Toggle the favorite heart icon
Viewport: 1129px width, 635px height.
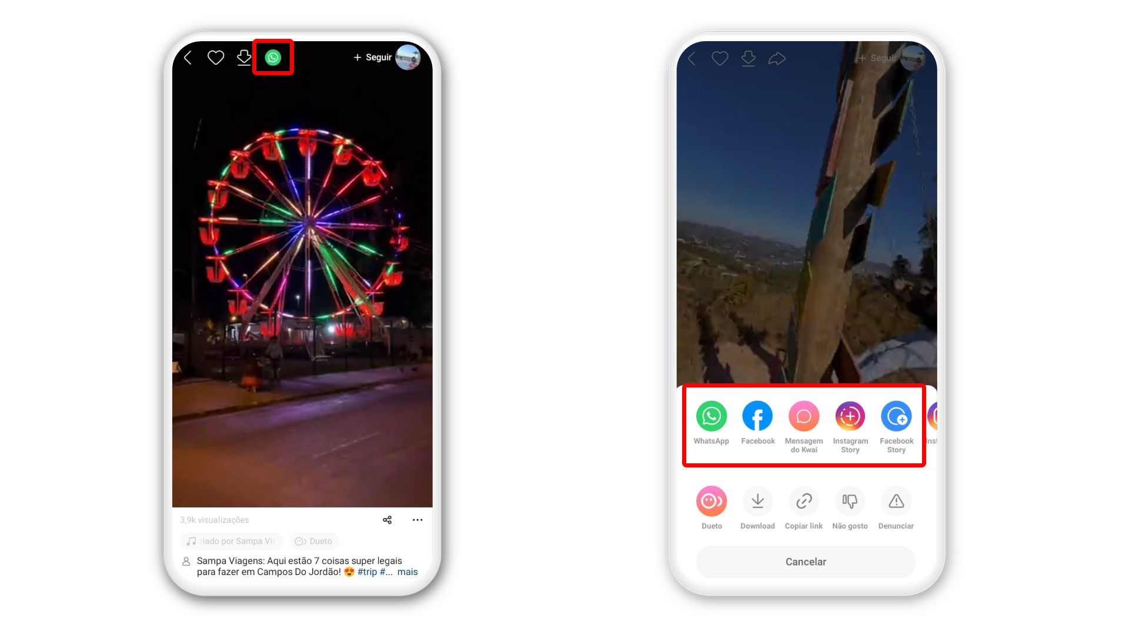(x=216, y=58)
